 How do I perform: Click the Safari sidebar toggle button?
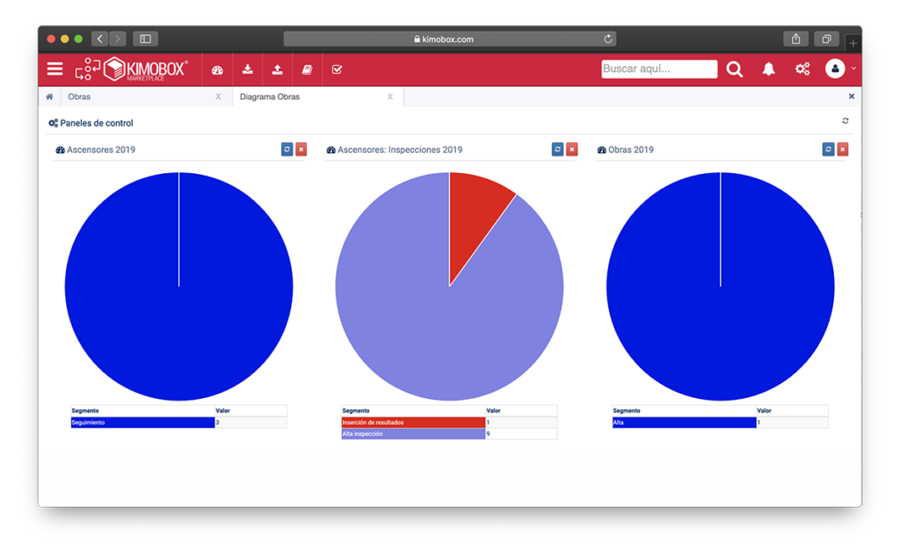click(x=145, y=39)
